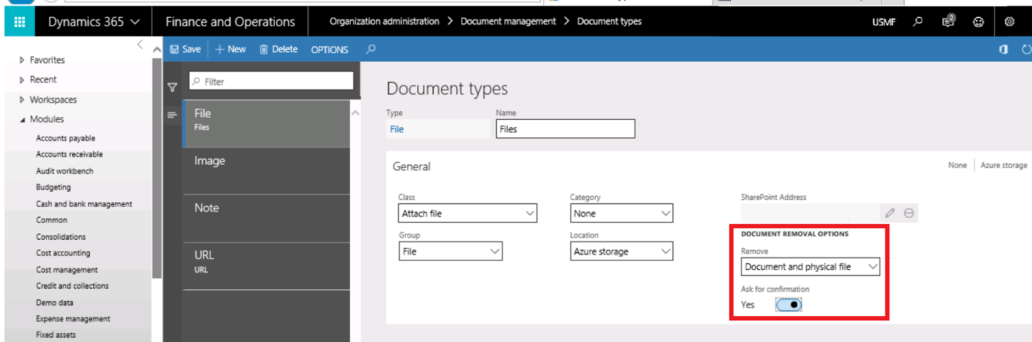Click the SharePoint Address edit pencil

click(x=889, y=213)
